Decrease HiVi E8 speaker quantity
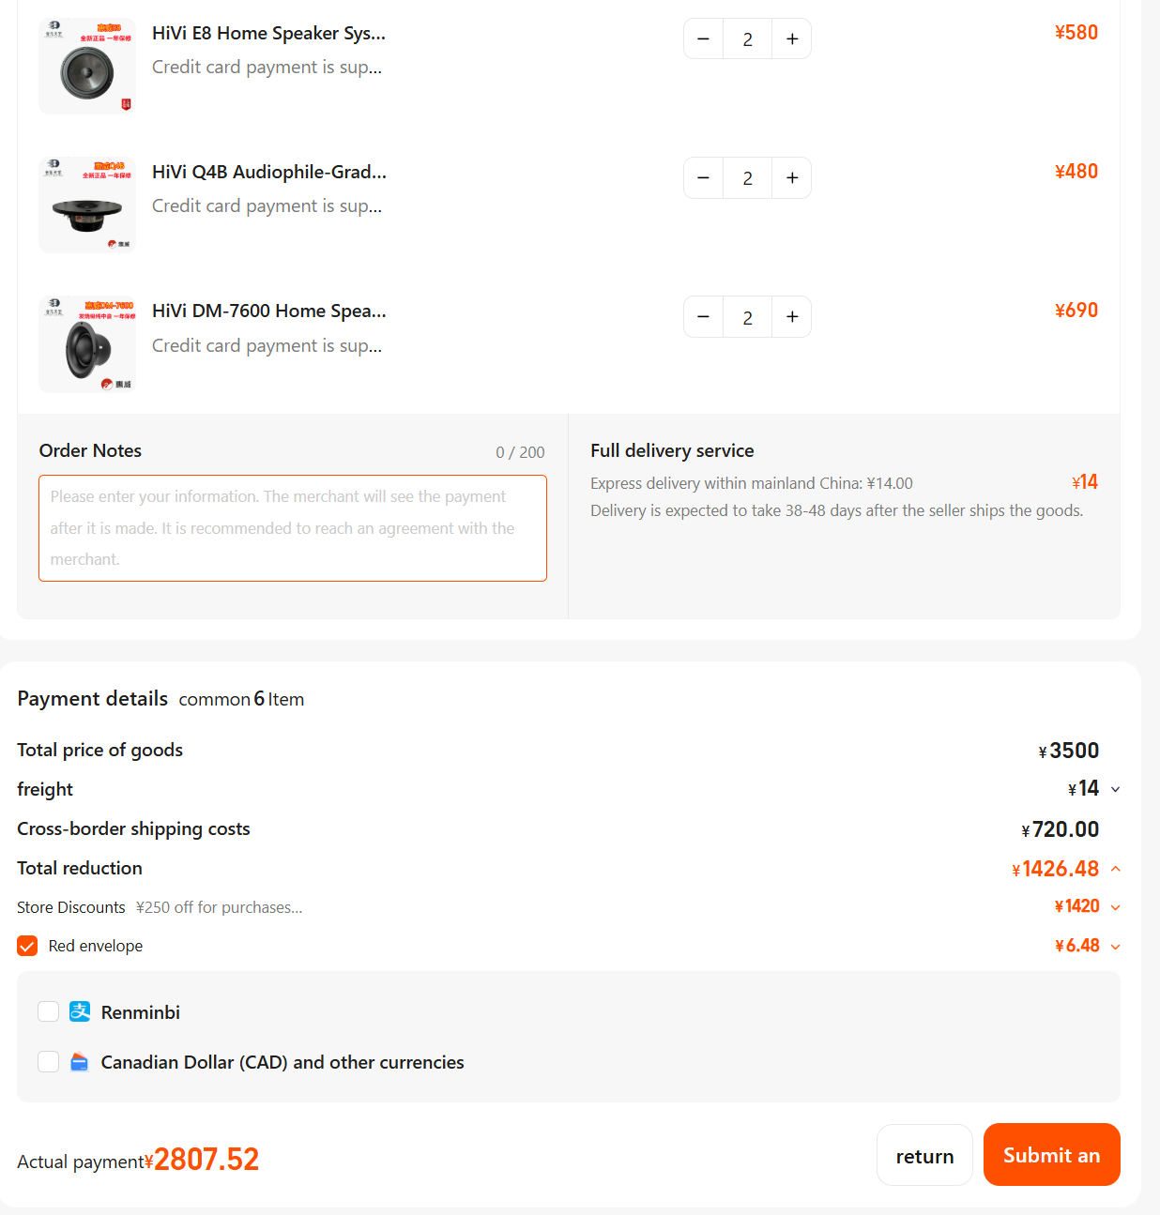Image resolution: width=1160 pixels, height=1215 pixels. (x=703, y=39)
